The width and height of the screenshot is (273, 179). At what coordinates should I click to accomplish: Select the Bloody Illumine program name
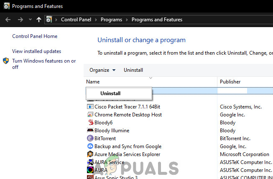click(x=112, y=131)
